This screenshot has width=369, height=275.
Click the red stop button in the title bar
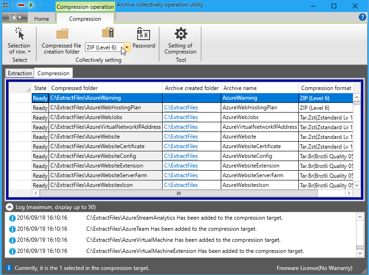coord(21,5)
